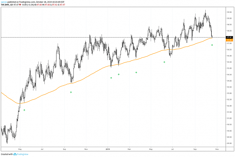The width and height of the screenshot is (235, 157).
Task: Click the 96.50 price axis label
Action: coord(229,50)
